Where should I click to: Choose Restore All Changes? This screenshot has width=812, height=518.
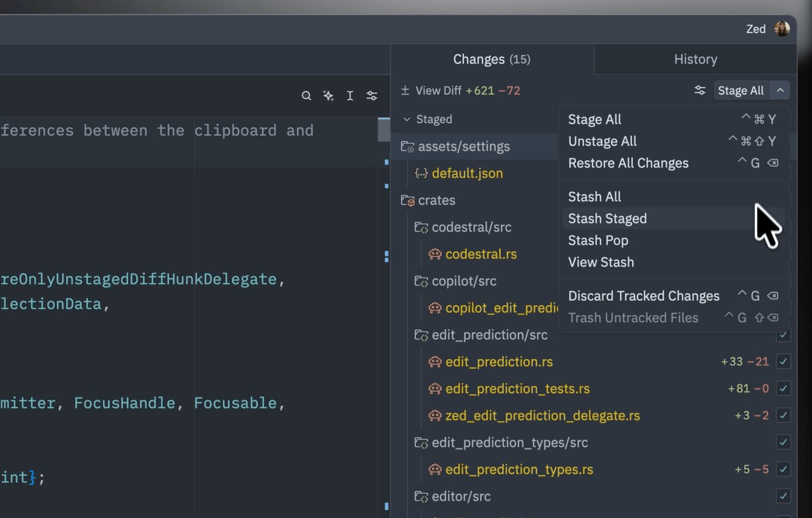[x=674, y=163]
